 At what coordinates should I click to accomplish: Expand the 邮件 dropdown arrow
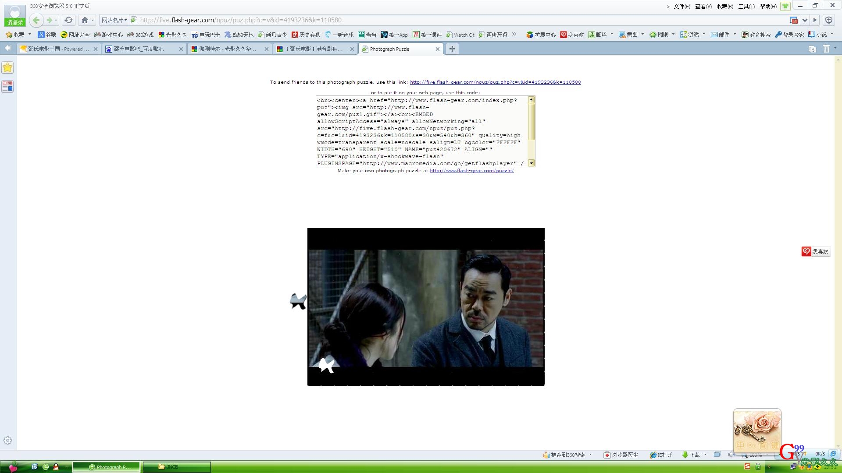click(735, 34)
